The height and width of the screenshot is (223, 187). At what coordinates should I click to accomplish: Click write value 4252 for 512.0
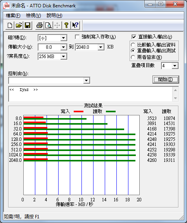tap(152, 150)
